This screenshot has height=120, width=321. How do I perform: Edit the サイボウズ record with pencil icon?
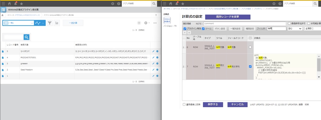(153, 51)
